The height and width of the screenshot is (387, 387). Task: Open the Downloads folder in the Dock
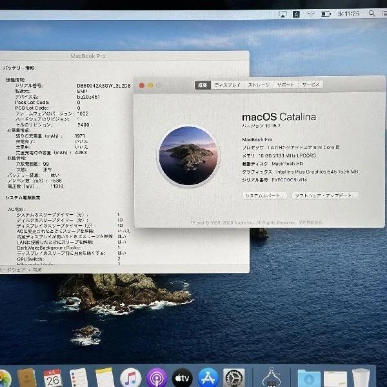pos(309,377)
